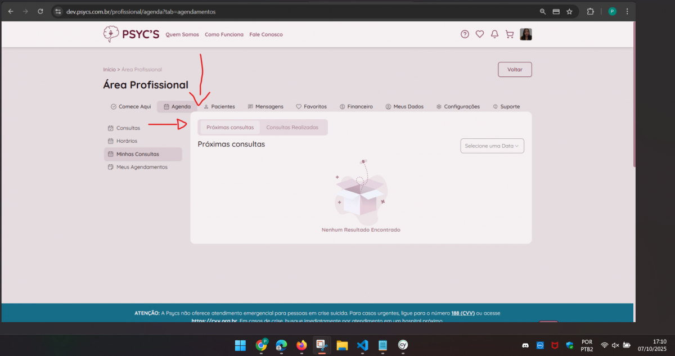
Task: Select the Próximas consultas tab
Action: pos(230,128)
